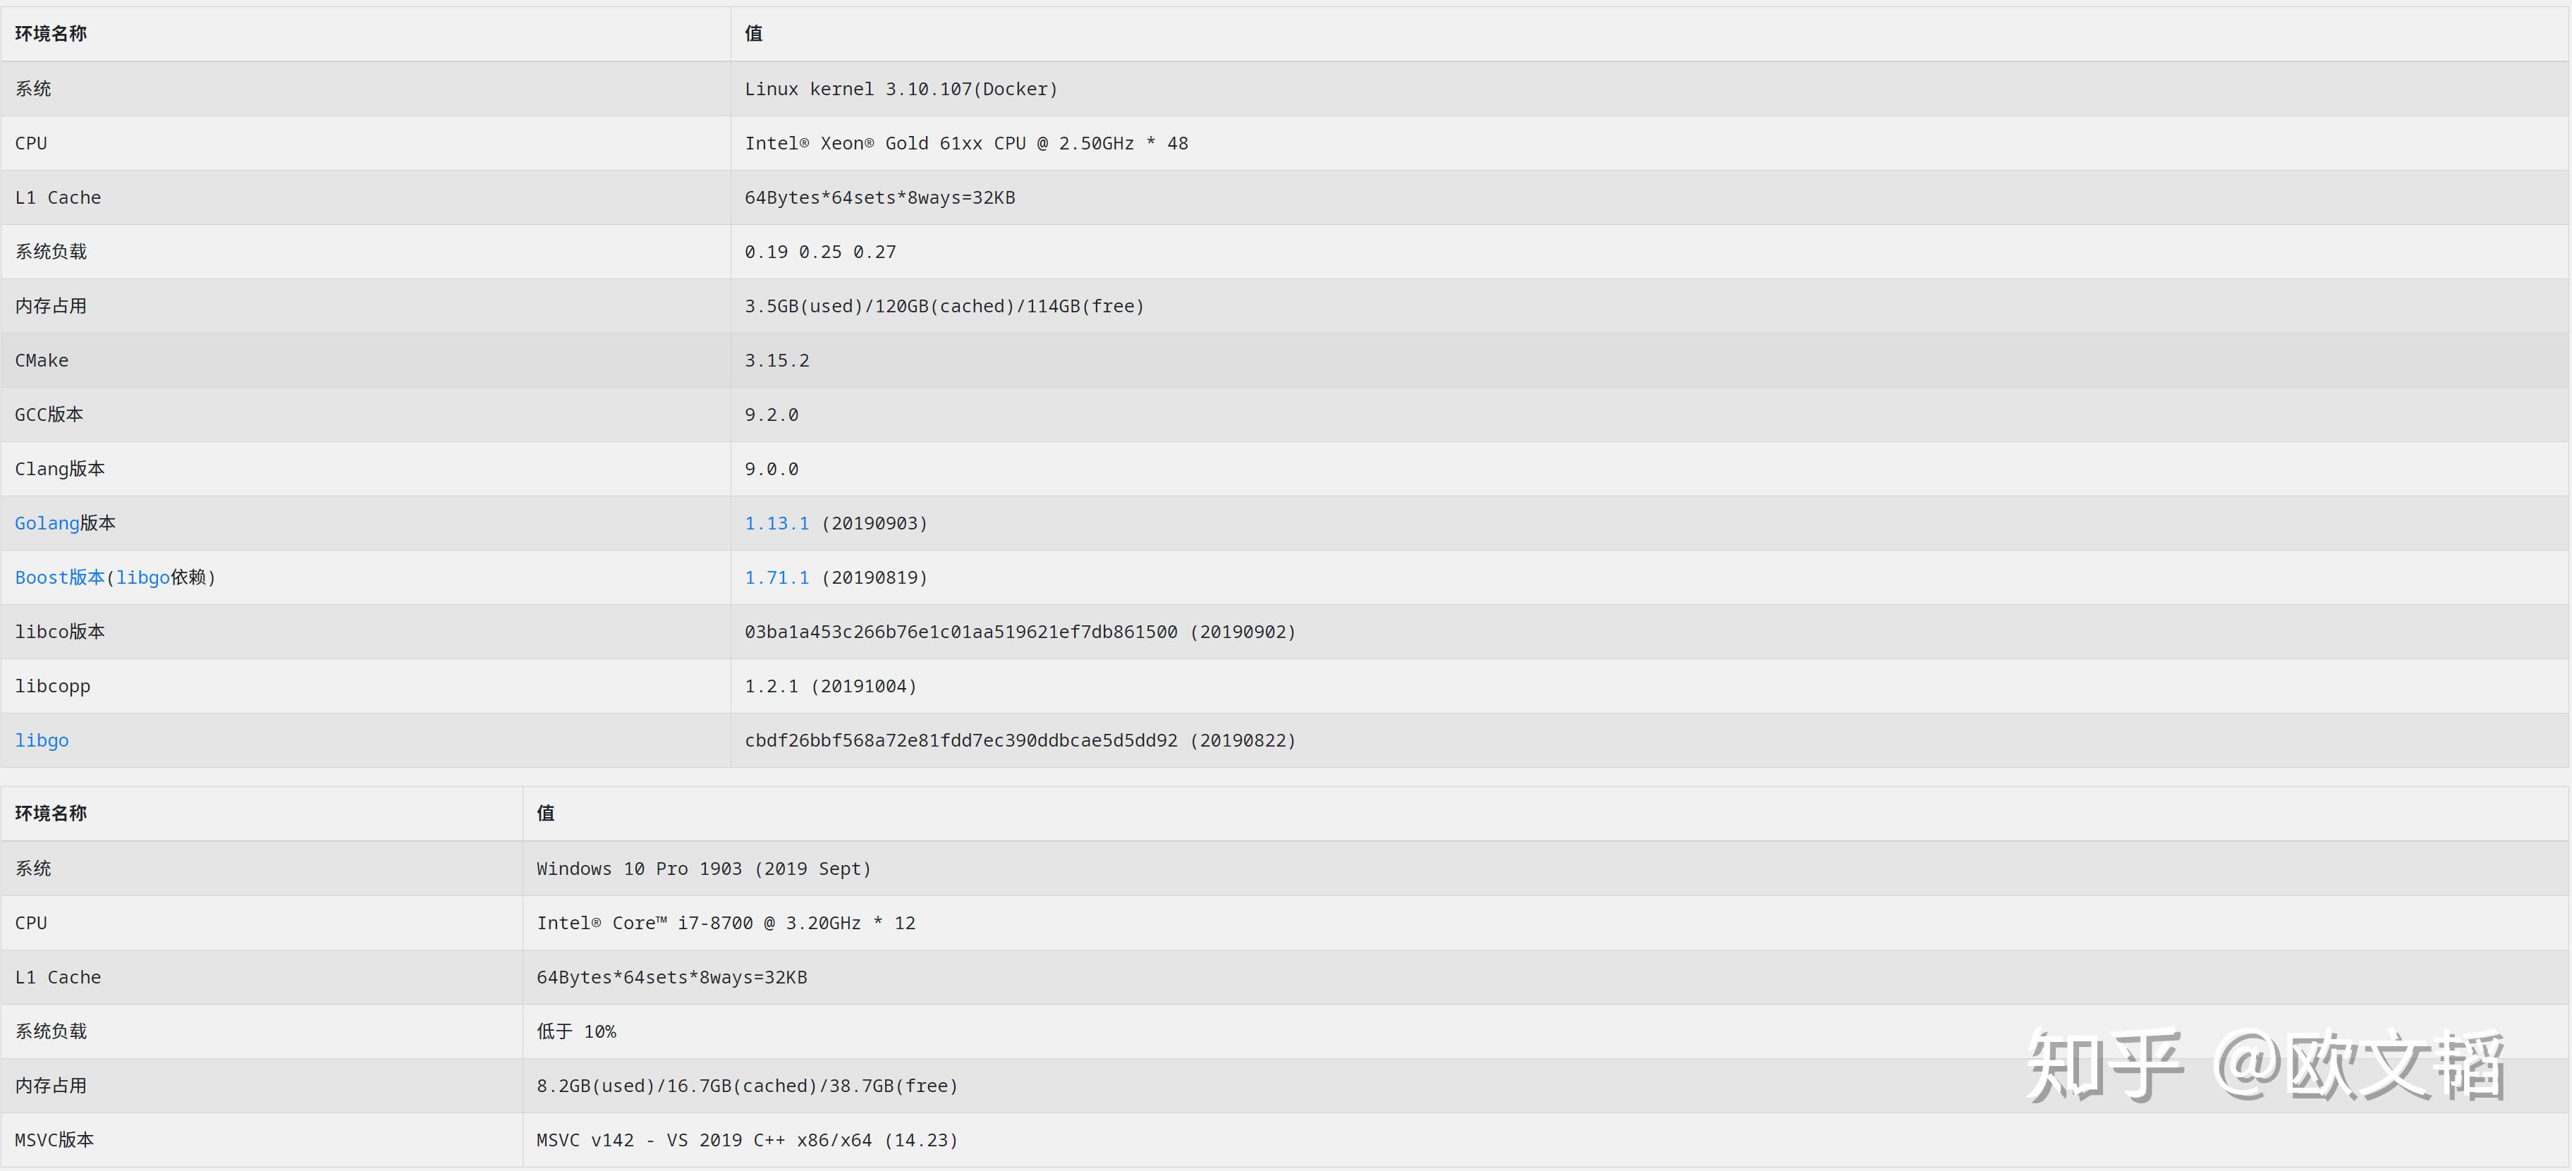Click the Intel Core i7-8700 value

point(725,922)
